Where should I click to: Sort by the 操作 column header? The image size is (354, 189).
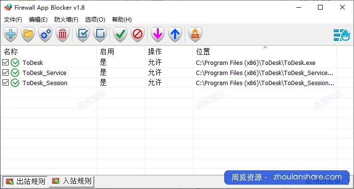click(x=169, y=52)
